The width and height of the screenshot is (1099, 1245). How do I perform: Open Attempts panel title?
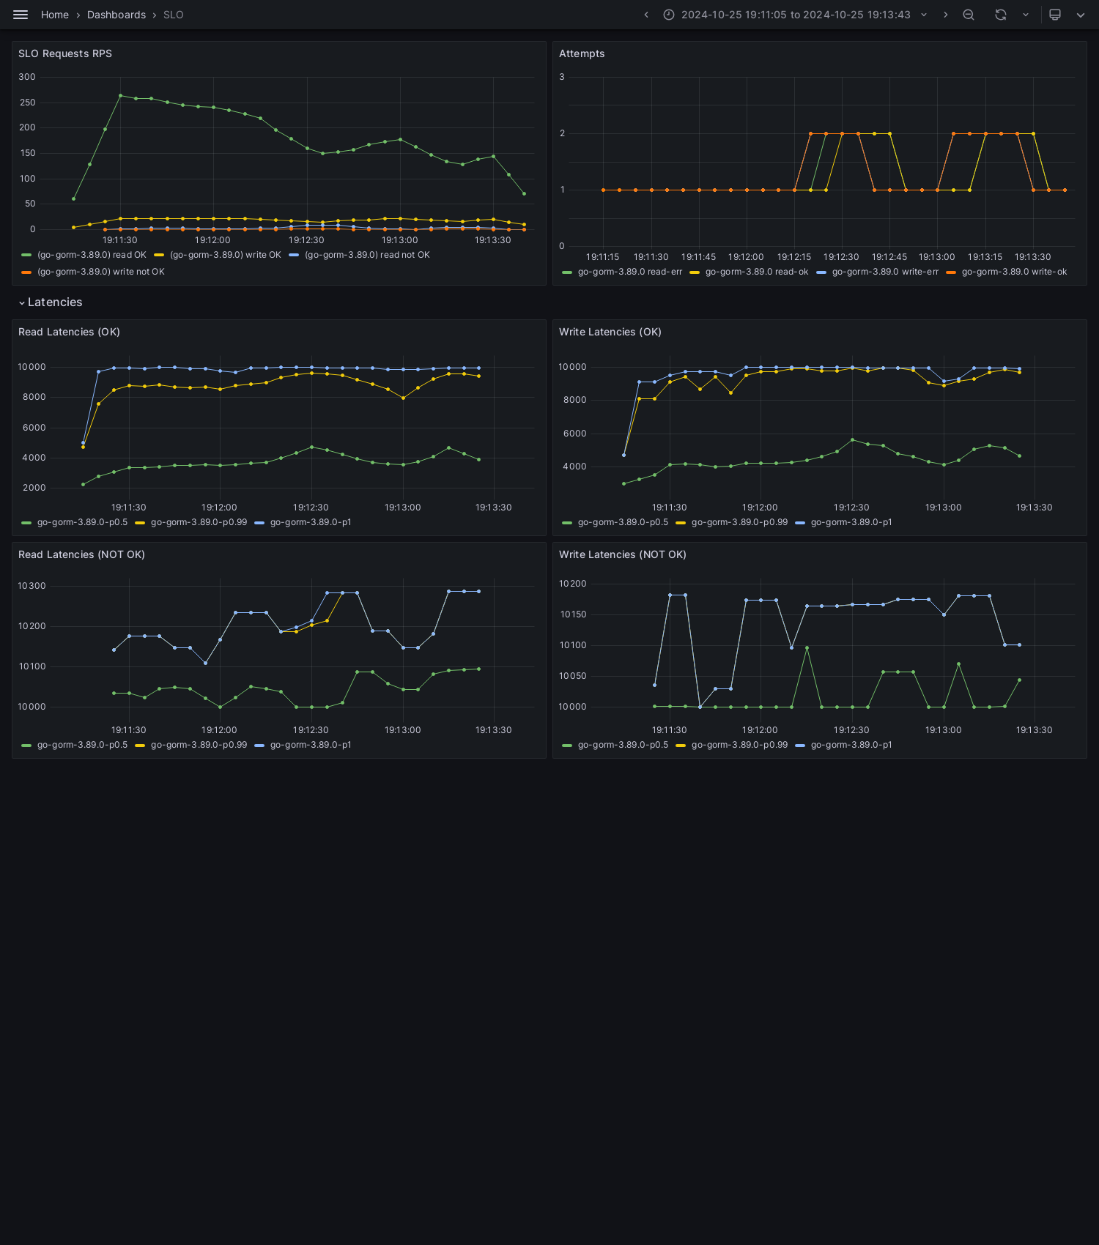582,53
